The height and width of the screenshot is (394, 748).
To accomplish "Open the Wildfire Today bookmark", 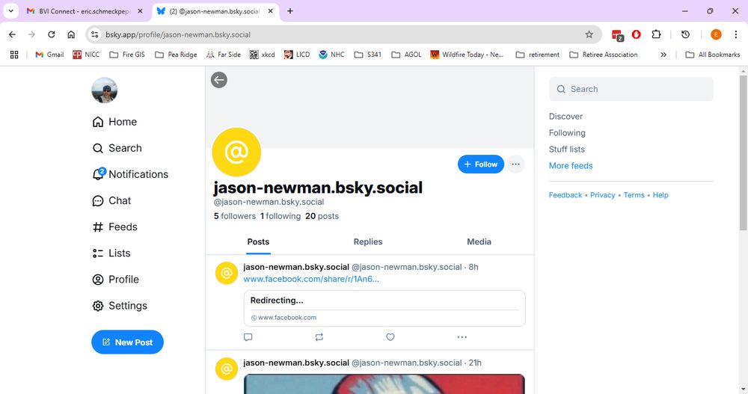I will click(467, 55).
